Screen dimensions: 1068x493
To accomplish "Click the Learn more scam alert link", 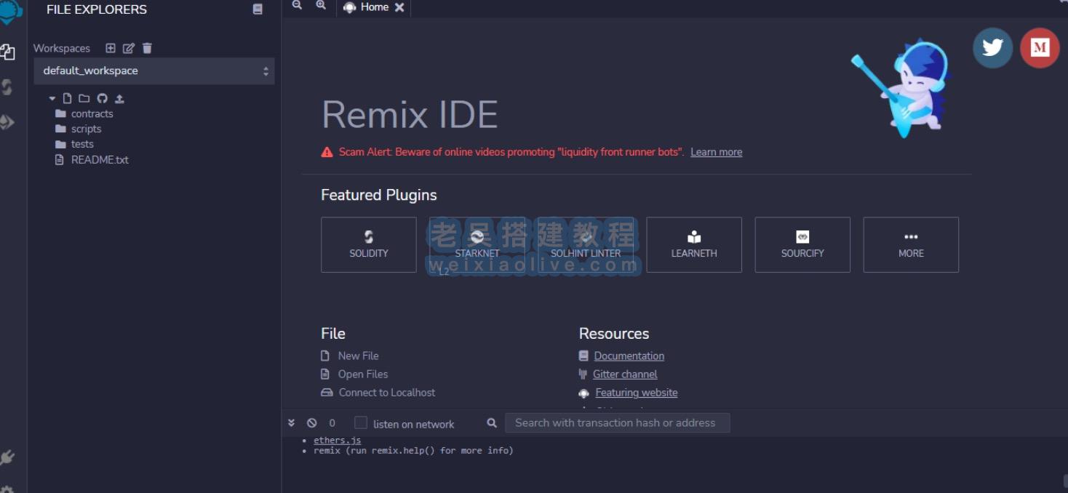I will [x=716, y=152].
